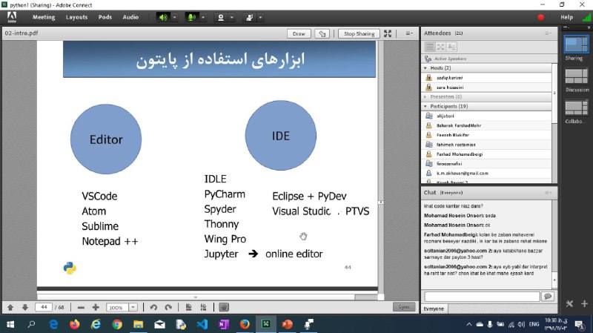Image resolution: width=593 pixels, height=333 pixels.
Task: Select attendee Baharak FarshadMehr
Action: 487,125
